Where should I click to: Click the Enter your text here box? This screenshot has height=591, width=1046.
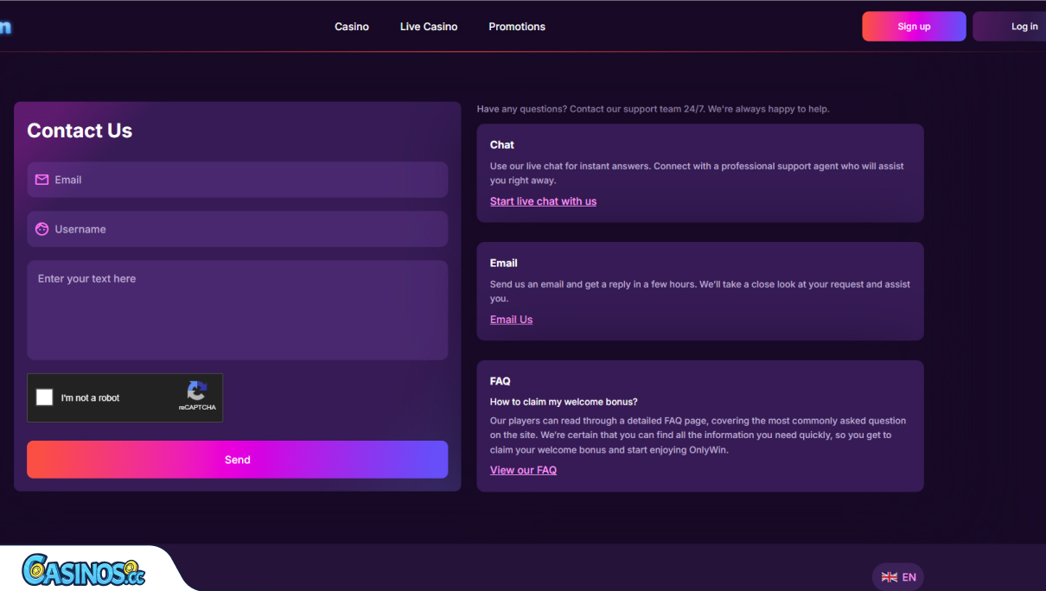pyautogui.click(x=238, y=310)
